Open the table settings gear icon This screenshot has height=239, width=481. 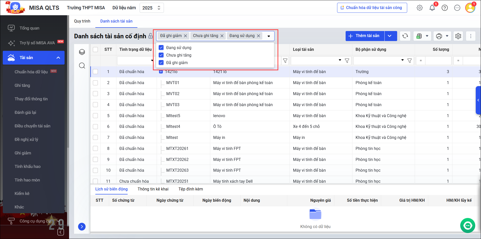point(458,36)
